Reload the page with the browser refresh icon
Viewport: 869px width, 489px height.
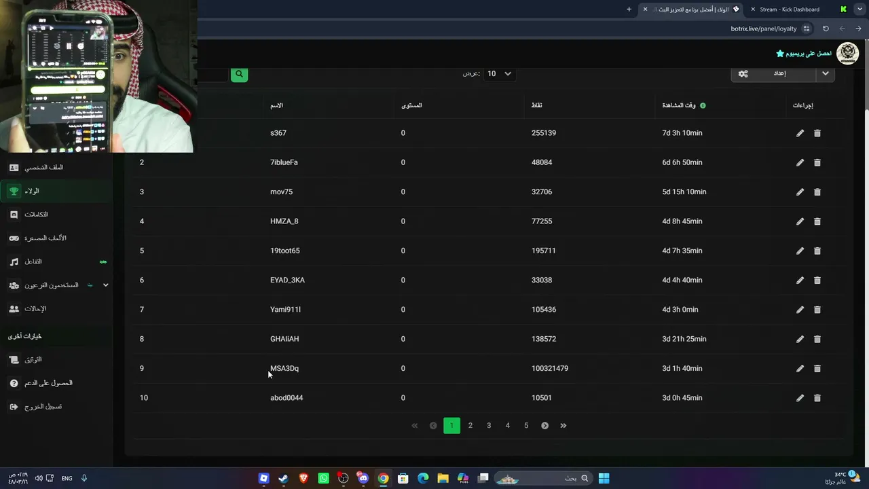pos(826,29)
